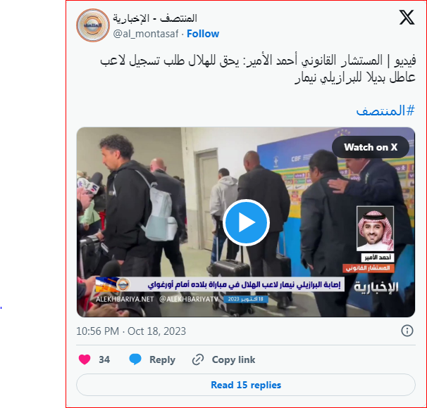
Task: Click the inset portrait of أحمد الأمير
Action: (x=375, y=229)
